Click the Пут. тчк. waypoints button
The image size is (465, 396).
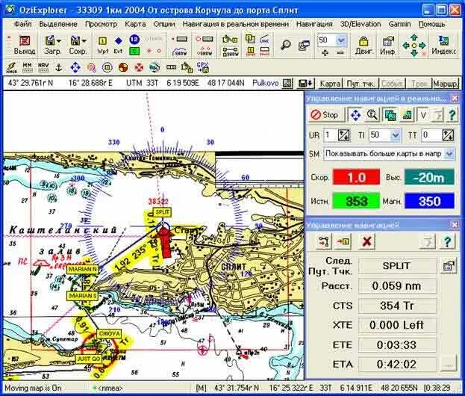click(361, 84)
